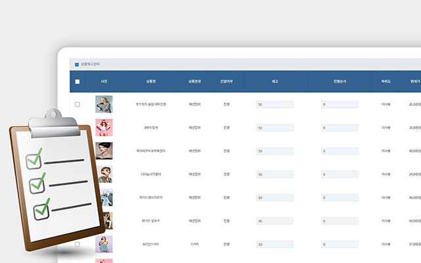421x263 pixels.
Task: Open the 3배색 힙색 product name link
Action: [151, 128]
